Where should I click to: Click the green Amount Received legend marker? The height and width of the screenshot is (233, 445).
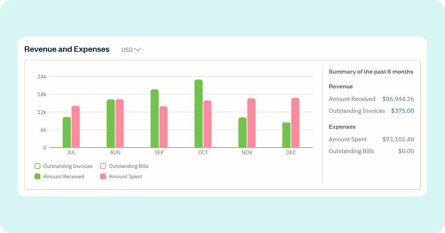click(x=37, y=176)
